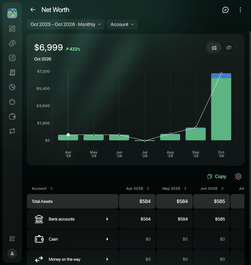Image resolution: width=251 pixels, height=265 pixels.
Task: Click the Bank accounts building icon
Action: (39, 219)
